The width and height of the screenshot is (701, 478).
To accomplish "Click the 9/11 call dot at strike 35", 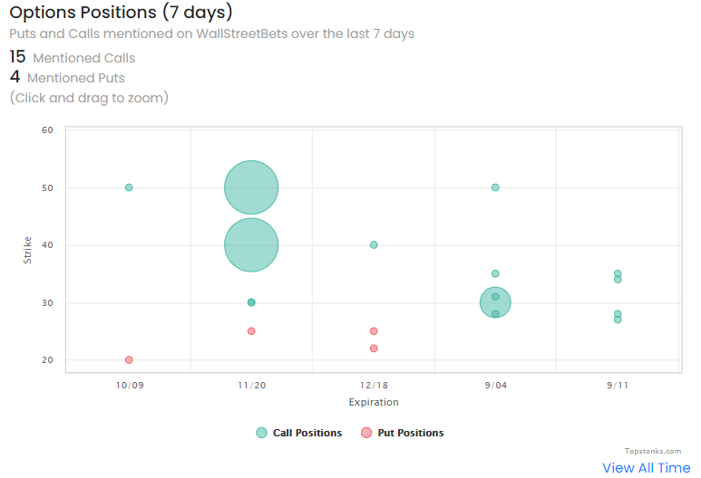I will [618, 272].
